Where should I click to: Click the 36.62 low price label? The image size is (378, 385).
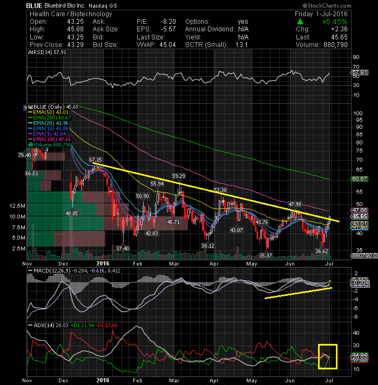(x=322, y=251)
